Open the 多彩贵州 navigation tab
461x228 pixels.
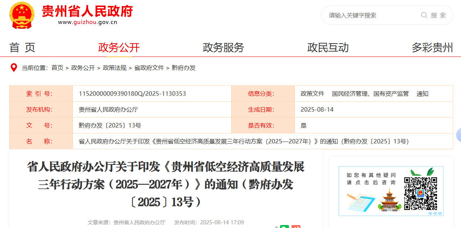(x=433, y=47)
